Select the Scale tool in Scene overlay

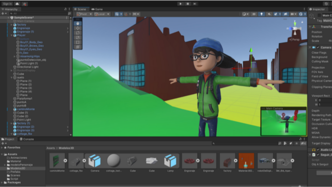tap(78, 37)
